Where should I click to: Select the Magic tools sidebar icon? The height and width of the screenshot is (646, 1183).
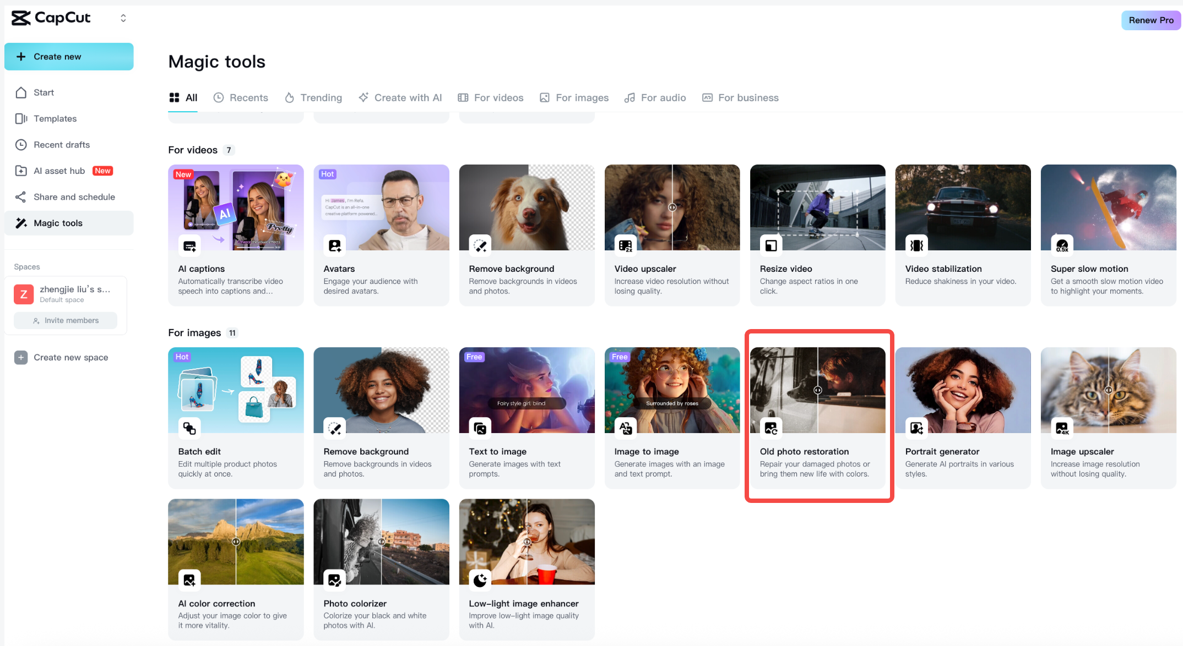[21, 223]
